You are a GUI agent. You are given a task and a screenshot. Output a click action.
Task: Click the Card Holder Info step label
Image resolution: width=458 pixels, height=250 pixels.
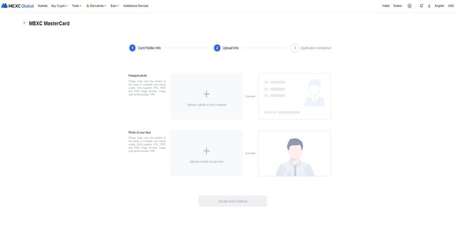149,48
